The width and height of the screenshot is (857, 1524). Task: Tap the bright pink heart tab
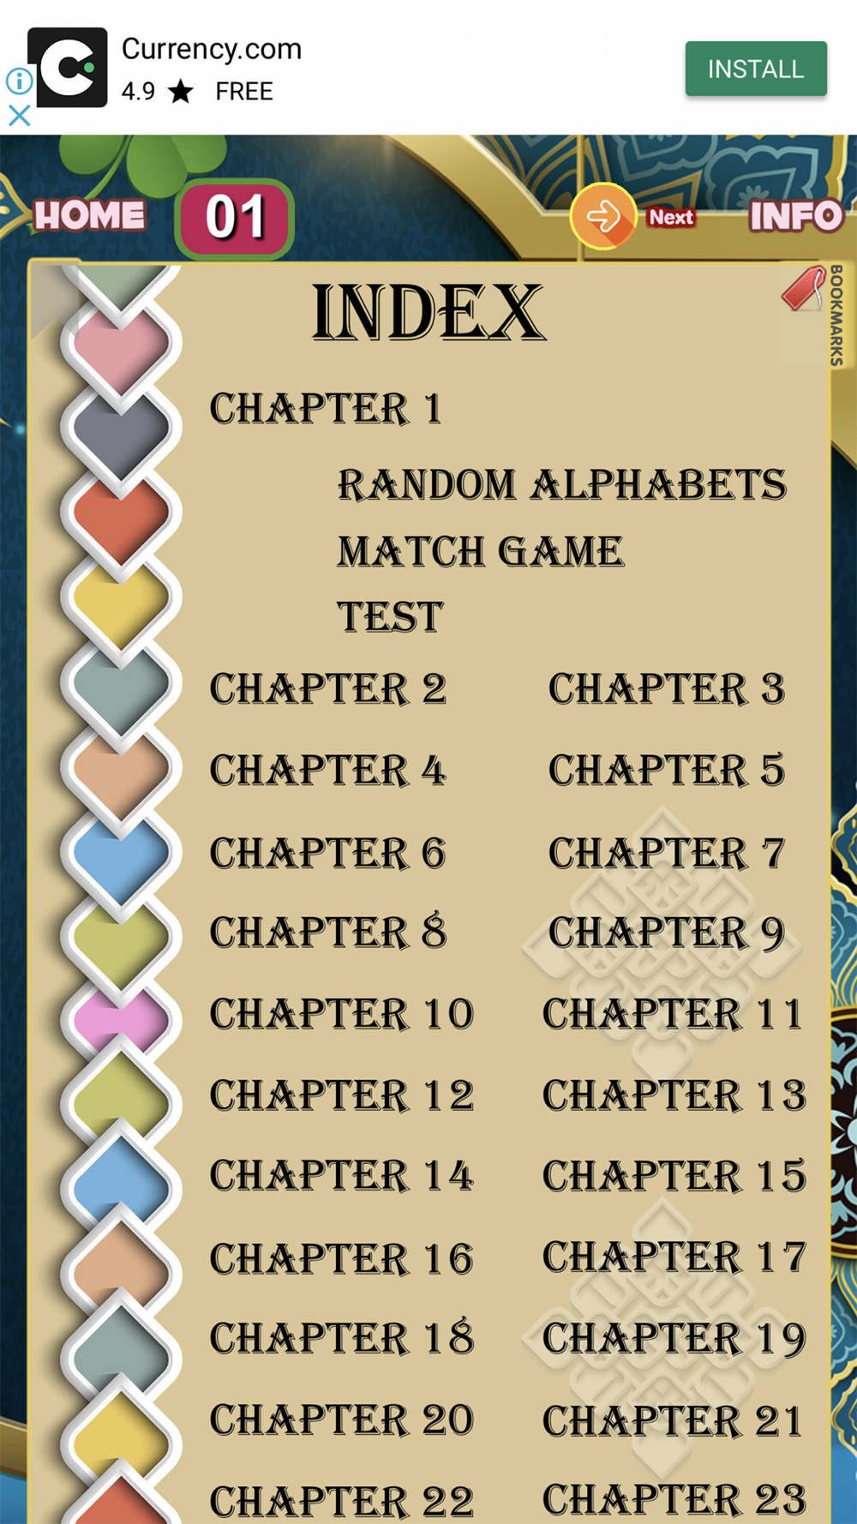click(x=121, y=1020)
